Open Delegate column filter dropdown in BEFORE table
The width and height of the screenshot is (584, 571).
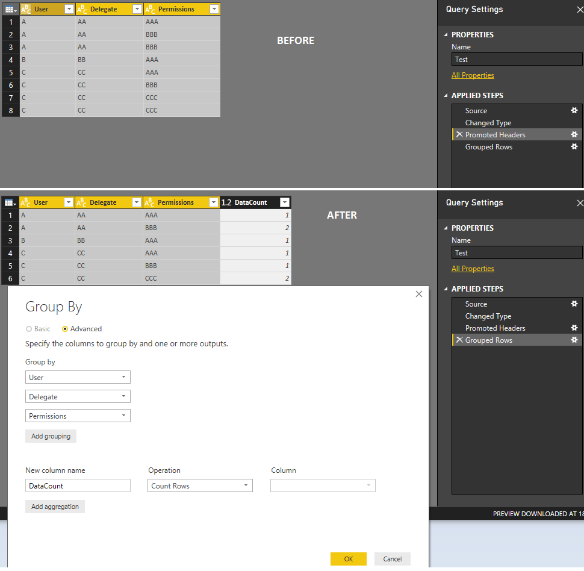point(137,9)
